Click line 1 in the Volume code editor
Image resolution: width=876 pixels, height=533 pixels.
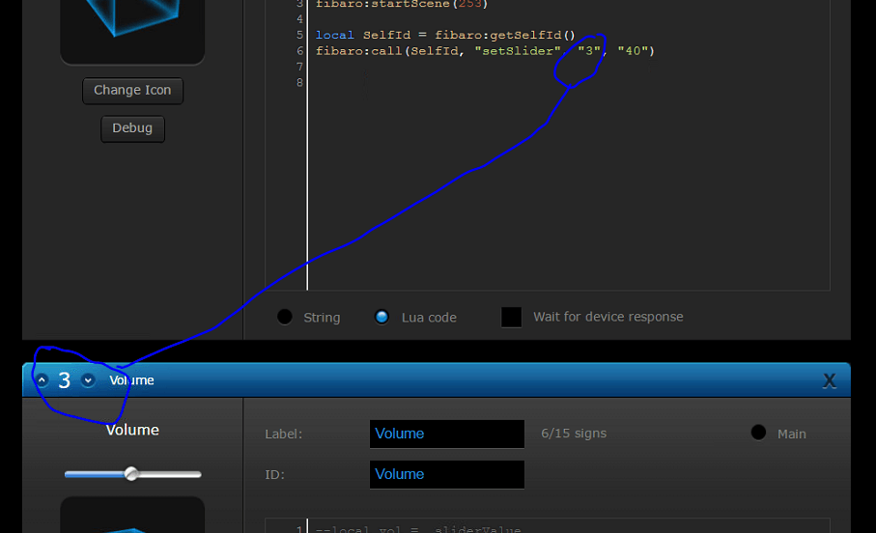415,529
